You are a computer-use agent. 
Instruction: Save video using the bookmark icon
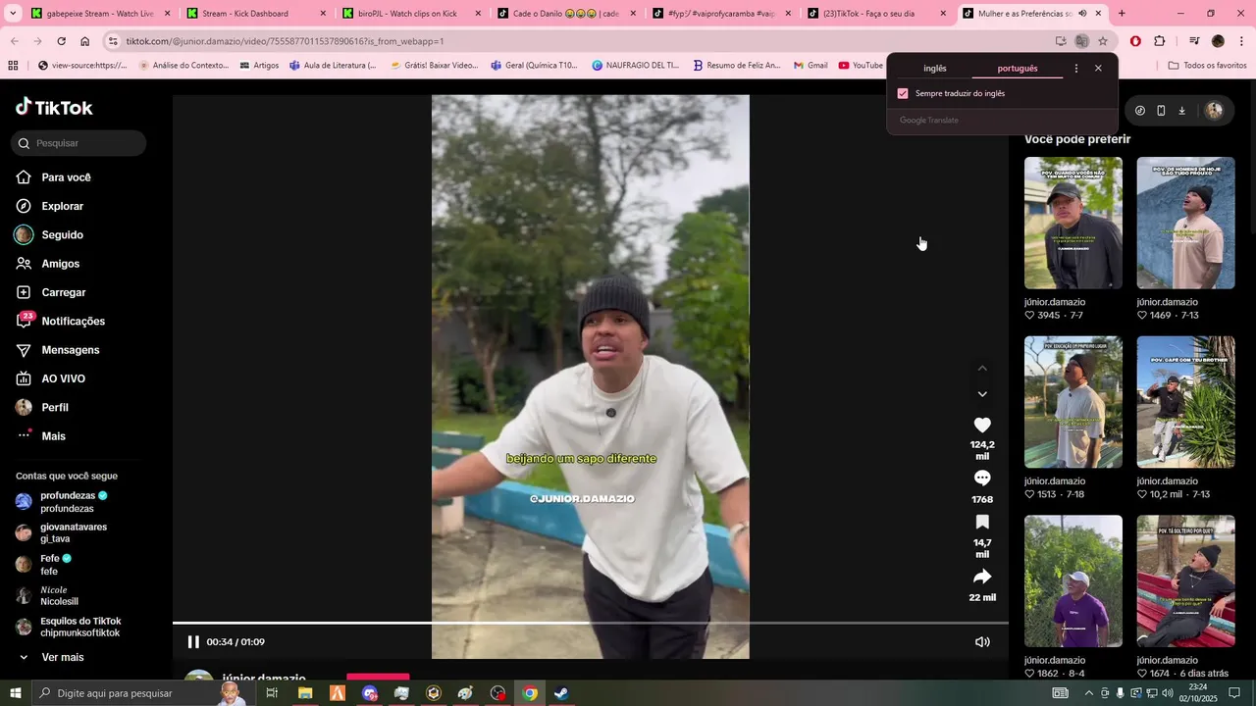pos(982,523)
